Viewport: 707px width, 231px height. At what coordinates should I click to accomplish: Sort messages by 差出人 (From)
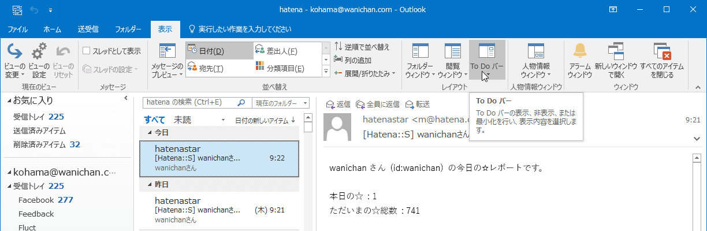coord(287,51)
